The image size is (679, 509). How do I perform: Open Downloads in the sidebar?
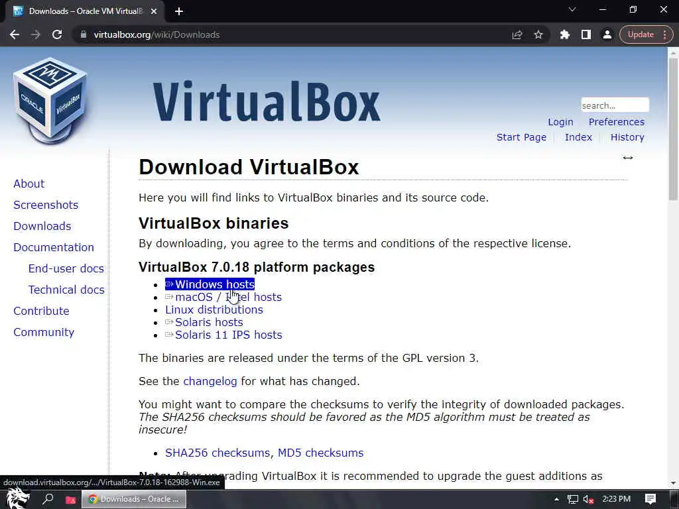[42, 226]
